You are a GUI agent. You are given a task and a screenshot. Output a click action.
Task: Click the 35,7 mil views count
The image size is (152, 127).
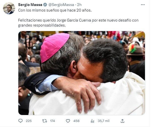104,121
